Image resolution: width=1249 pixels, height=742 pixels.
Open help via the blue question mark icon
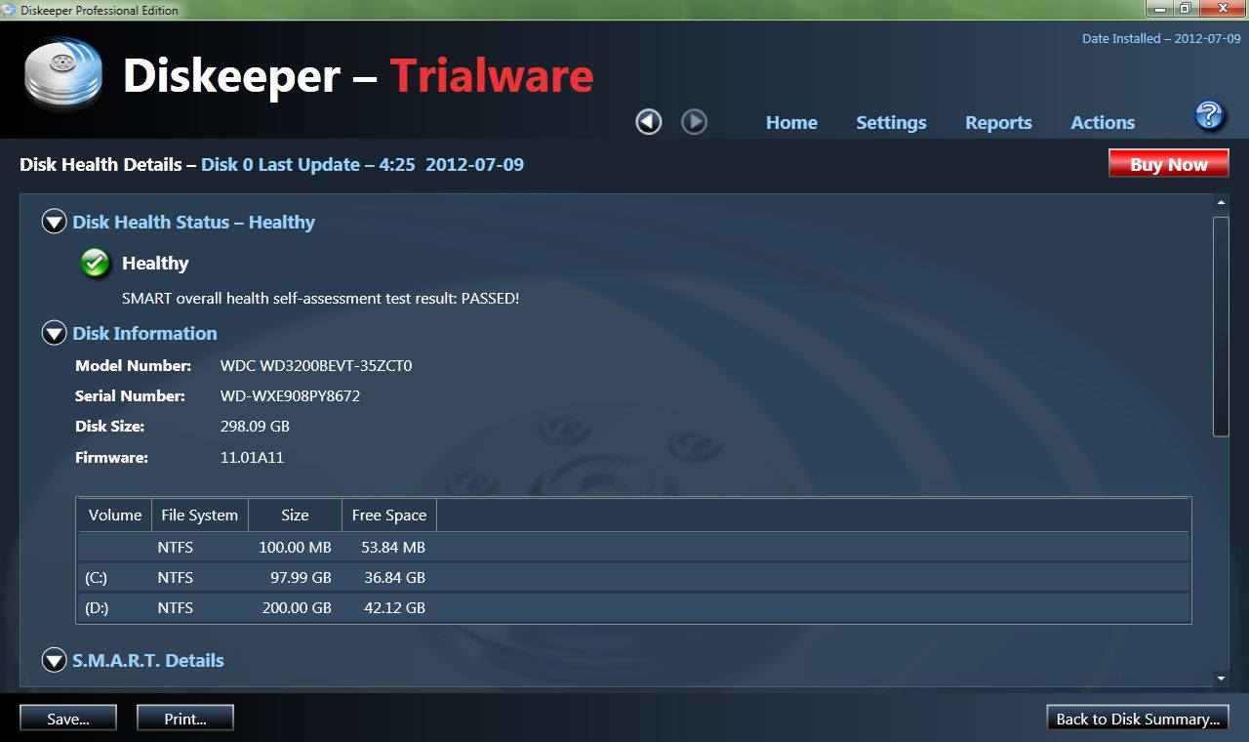pyautogui.click(x=1209, y=115)
